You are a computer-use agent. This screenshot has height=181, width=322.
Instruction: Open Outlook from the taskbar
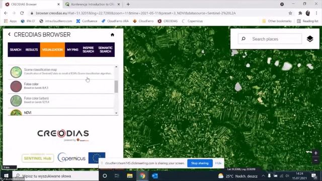154,176
